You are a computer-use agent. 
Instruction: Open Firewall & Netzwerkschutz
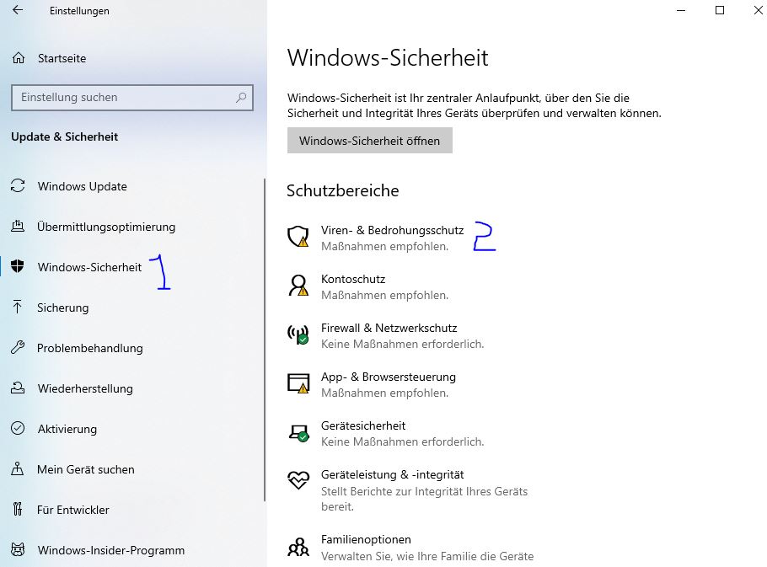[389, 328]
